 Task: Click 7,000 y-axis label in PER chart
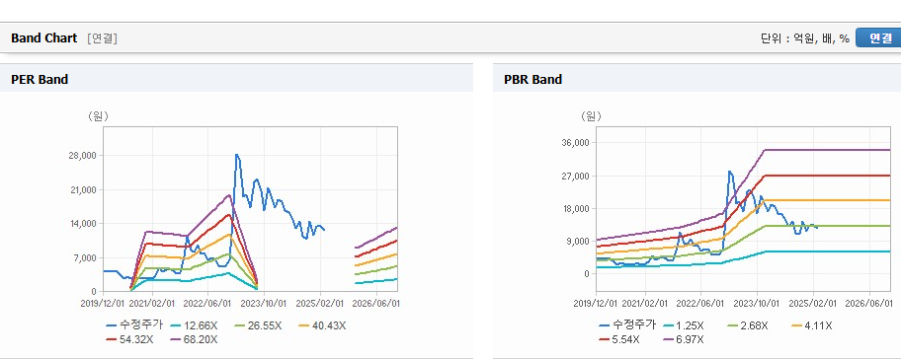click(85, 257)
